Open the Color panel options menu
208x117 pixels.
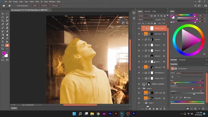207,12
